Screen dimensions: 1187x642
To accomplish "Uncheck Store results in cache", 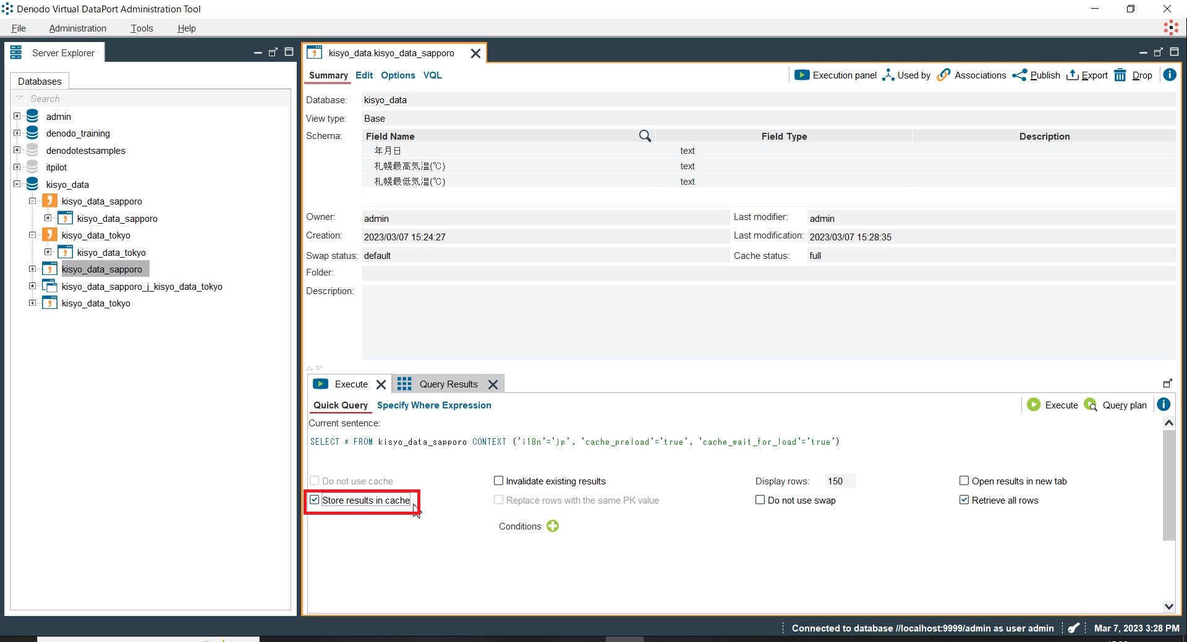I will [315, 500].
